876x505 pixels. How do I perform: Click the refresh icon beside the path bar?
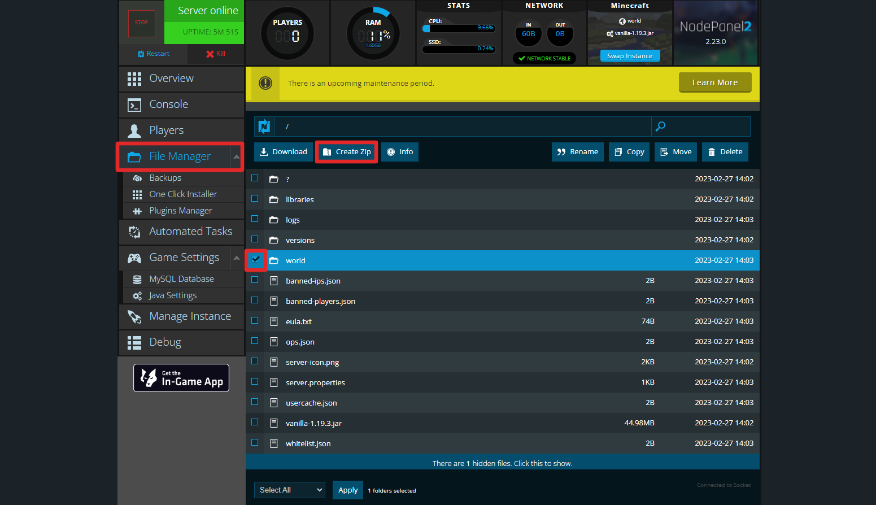(264, 127)
